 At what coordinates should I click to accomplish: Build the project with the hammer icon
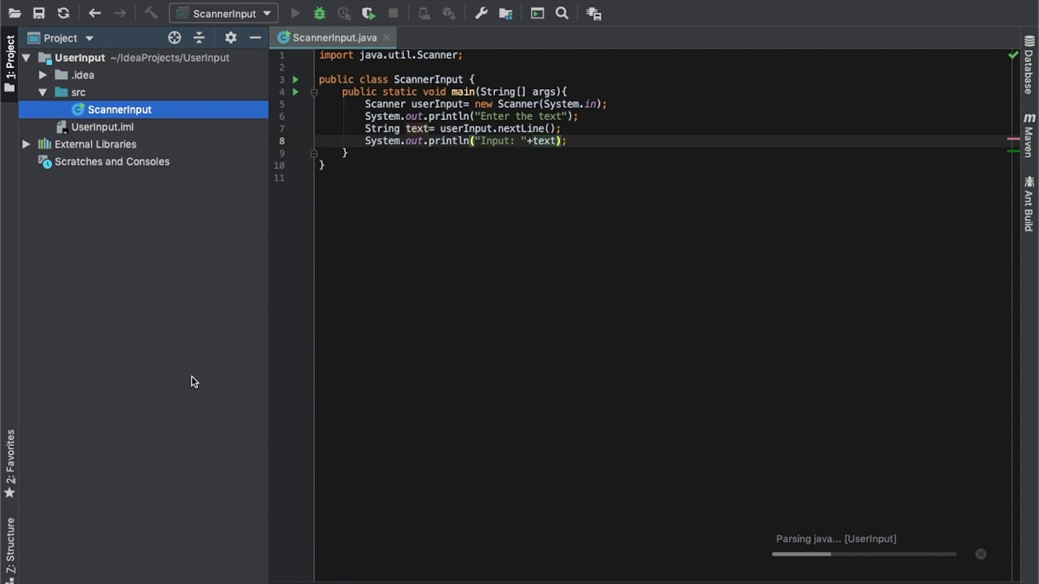(151, 13)
